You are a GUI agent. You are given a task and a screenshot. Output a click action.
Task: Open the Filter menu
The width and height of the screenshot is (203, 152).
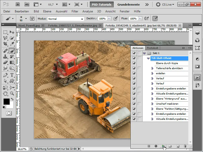tap(75, 11)
